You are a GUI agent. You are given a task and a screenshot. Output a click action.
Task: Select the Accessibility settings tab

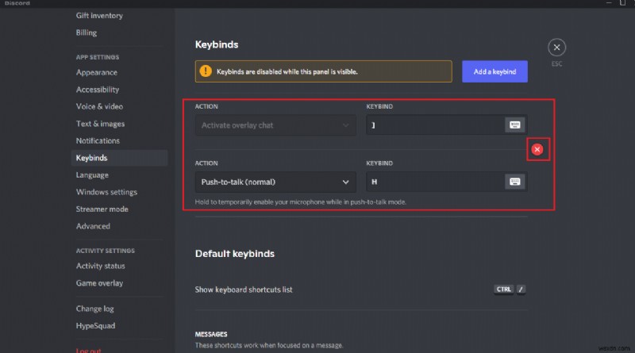[98, 90]
